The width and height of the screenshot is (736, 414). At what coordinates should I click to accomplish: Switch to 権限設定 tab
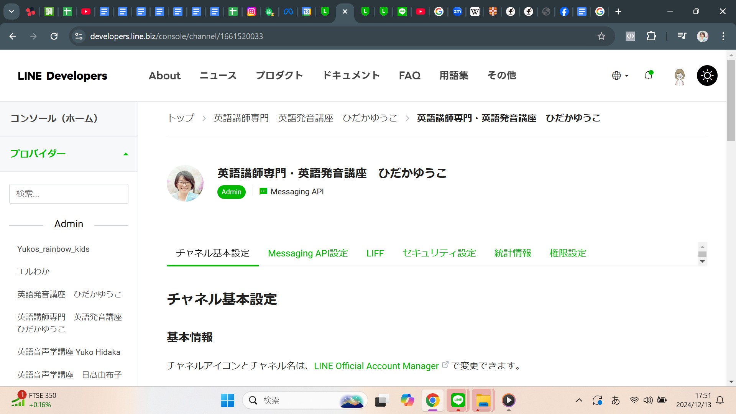click(x=568, y=253)
